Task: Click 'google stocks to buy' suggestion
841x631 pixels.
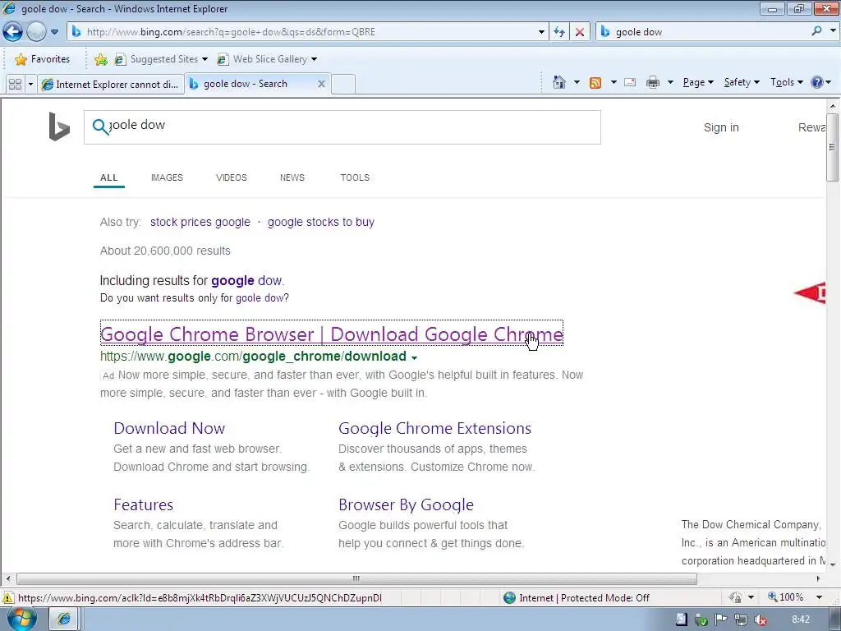Action: 321,222
